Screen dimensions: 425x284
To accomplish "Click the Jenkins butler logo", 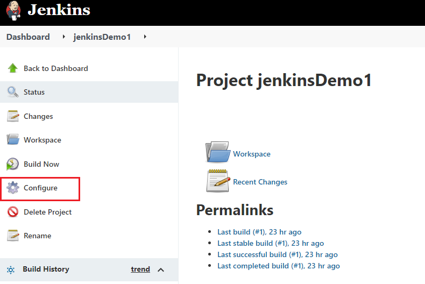I will [13, 11].
